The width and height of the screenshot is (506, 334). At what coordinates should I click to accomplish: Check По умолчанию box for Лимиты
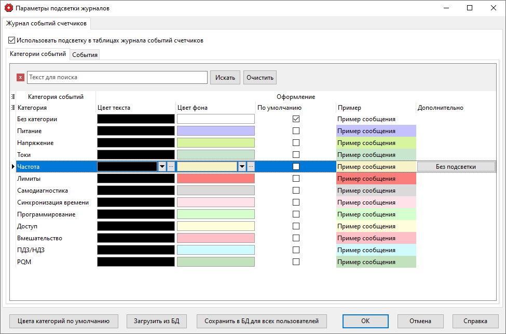point(296,179)
